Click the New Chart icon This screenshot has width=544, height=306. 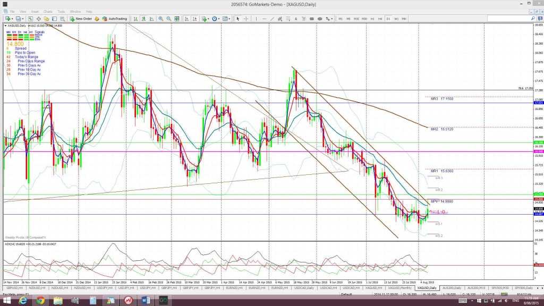(x=7, y=19)
